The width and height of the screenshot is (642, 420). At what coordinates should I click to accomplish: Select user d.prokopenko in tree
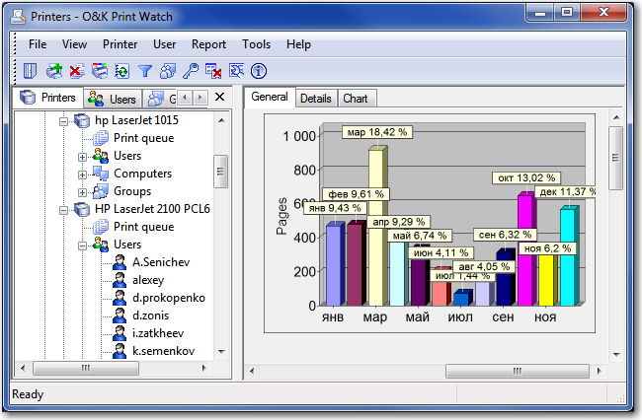click(x=169, y=298)
